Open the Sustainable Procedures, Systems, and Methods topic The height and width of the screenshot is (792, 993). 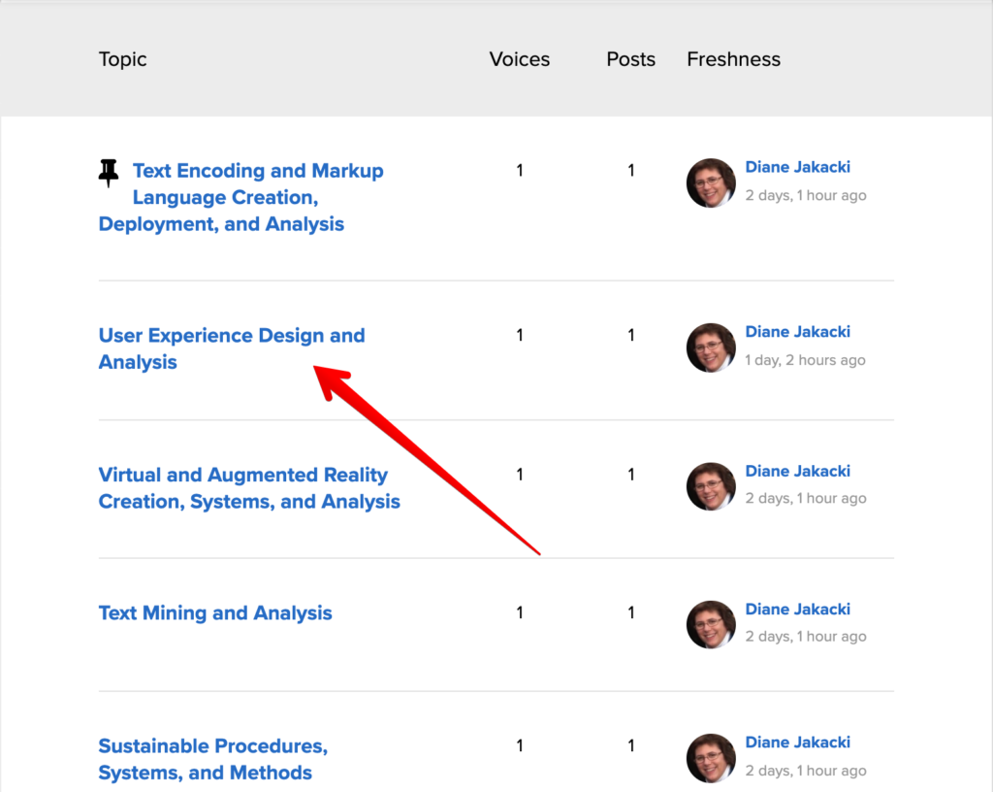click(212, 758)
